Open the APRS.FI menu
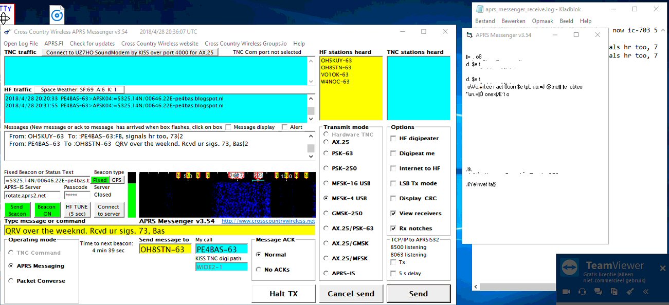 tap(54, 44)
